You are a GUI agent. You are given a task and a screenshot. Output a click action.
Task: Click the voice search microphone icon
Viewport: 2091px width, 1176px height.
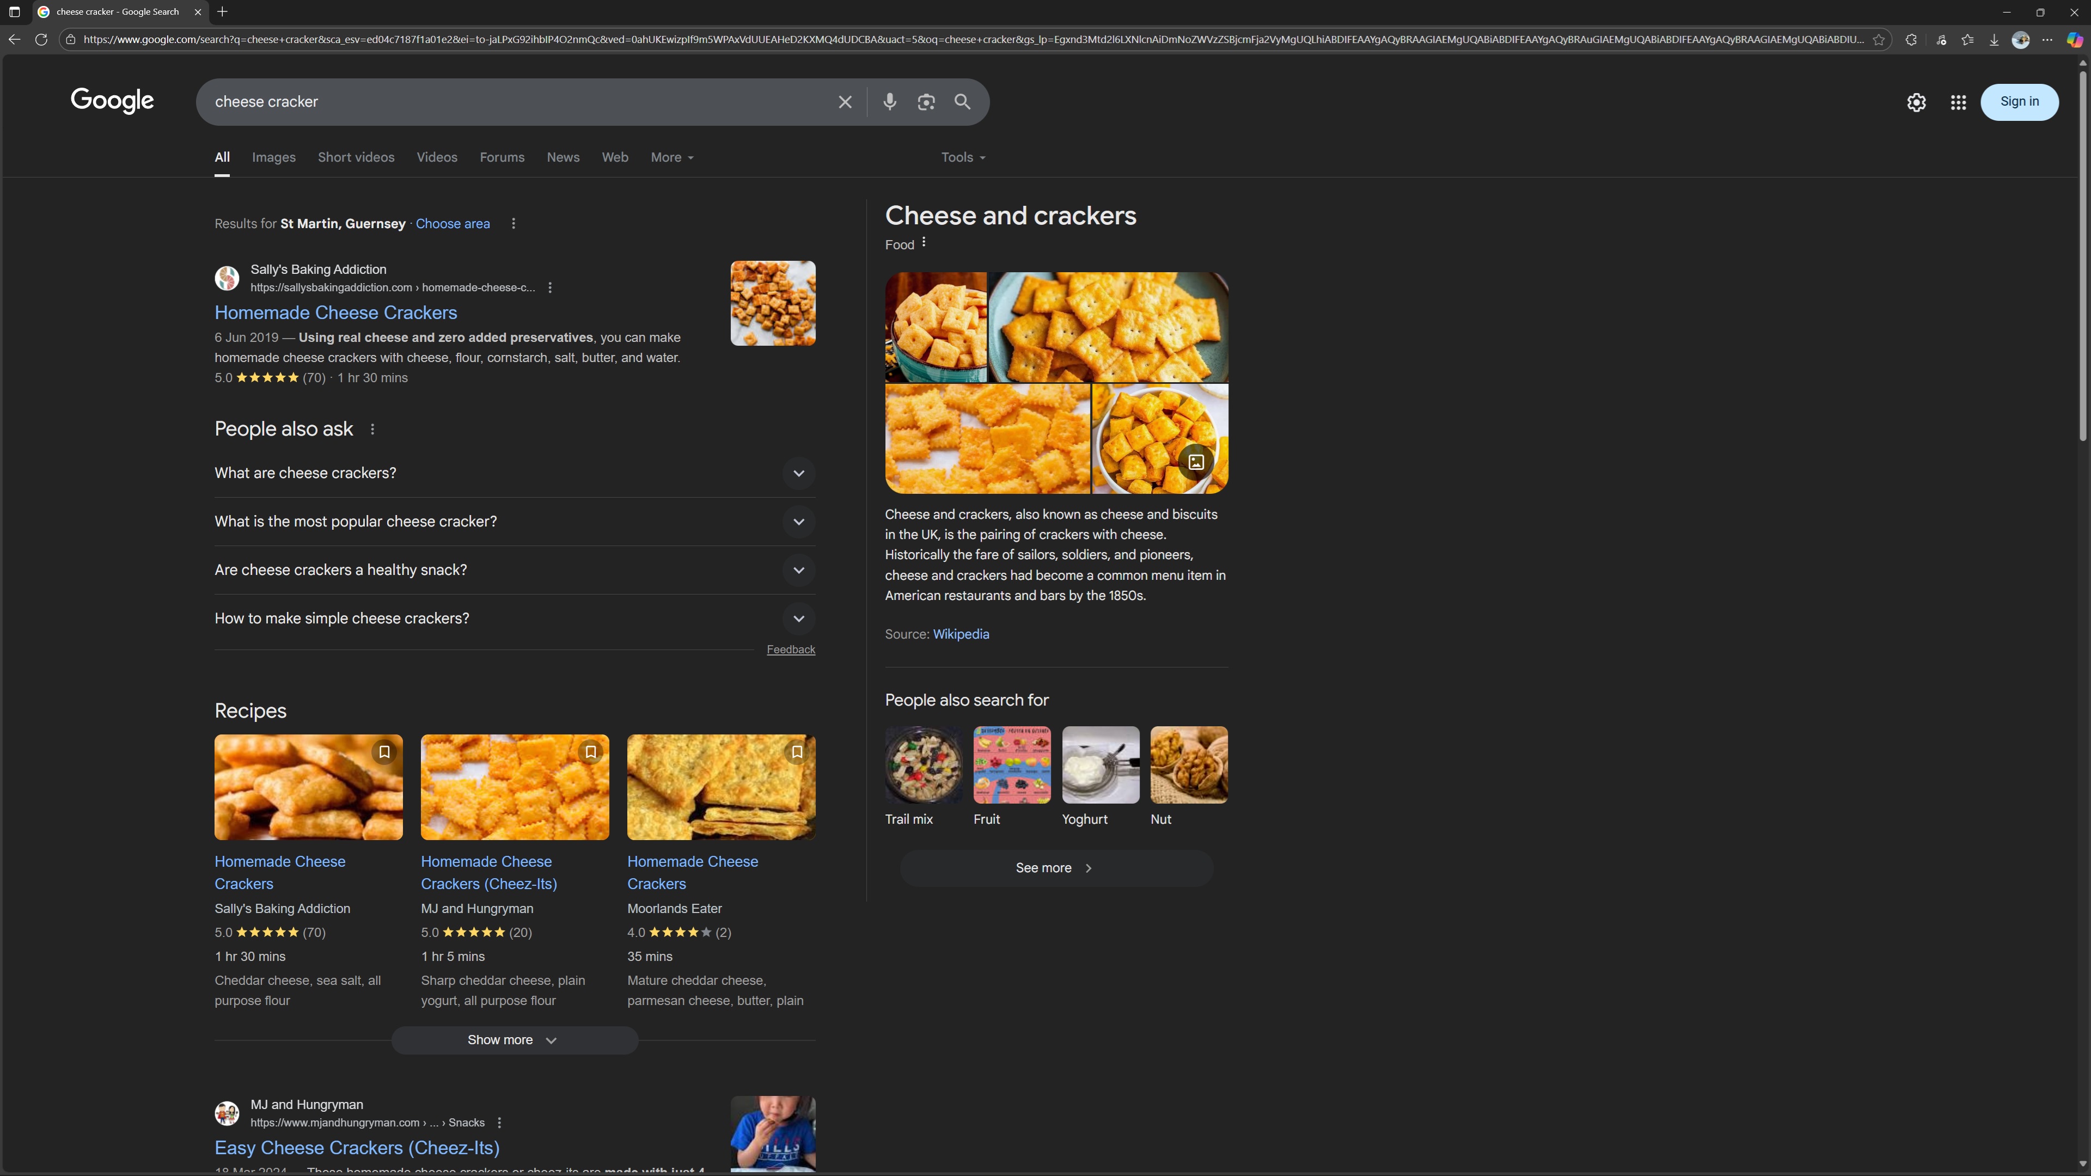[x=890, y=101]
